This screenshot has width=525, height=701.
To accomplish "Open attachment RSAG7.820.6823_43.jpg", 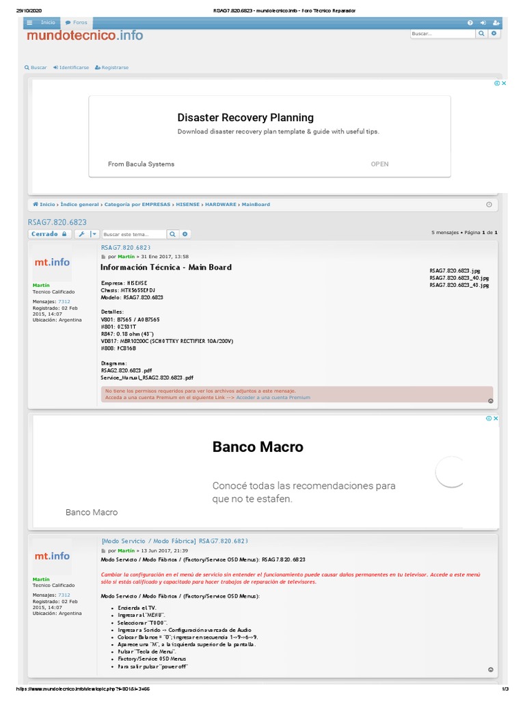I will (x=459, y=285).
